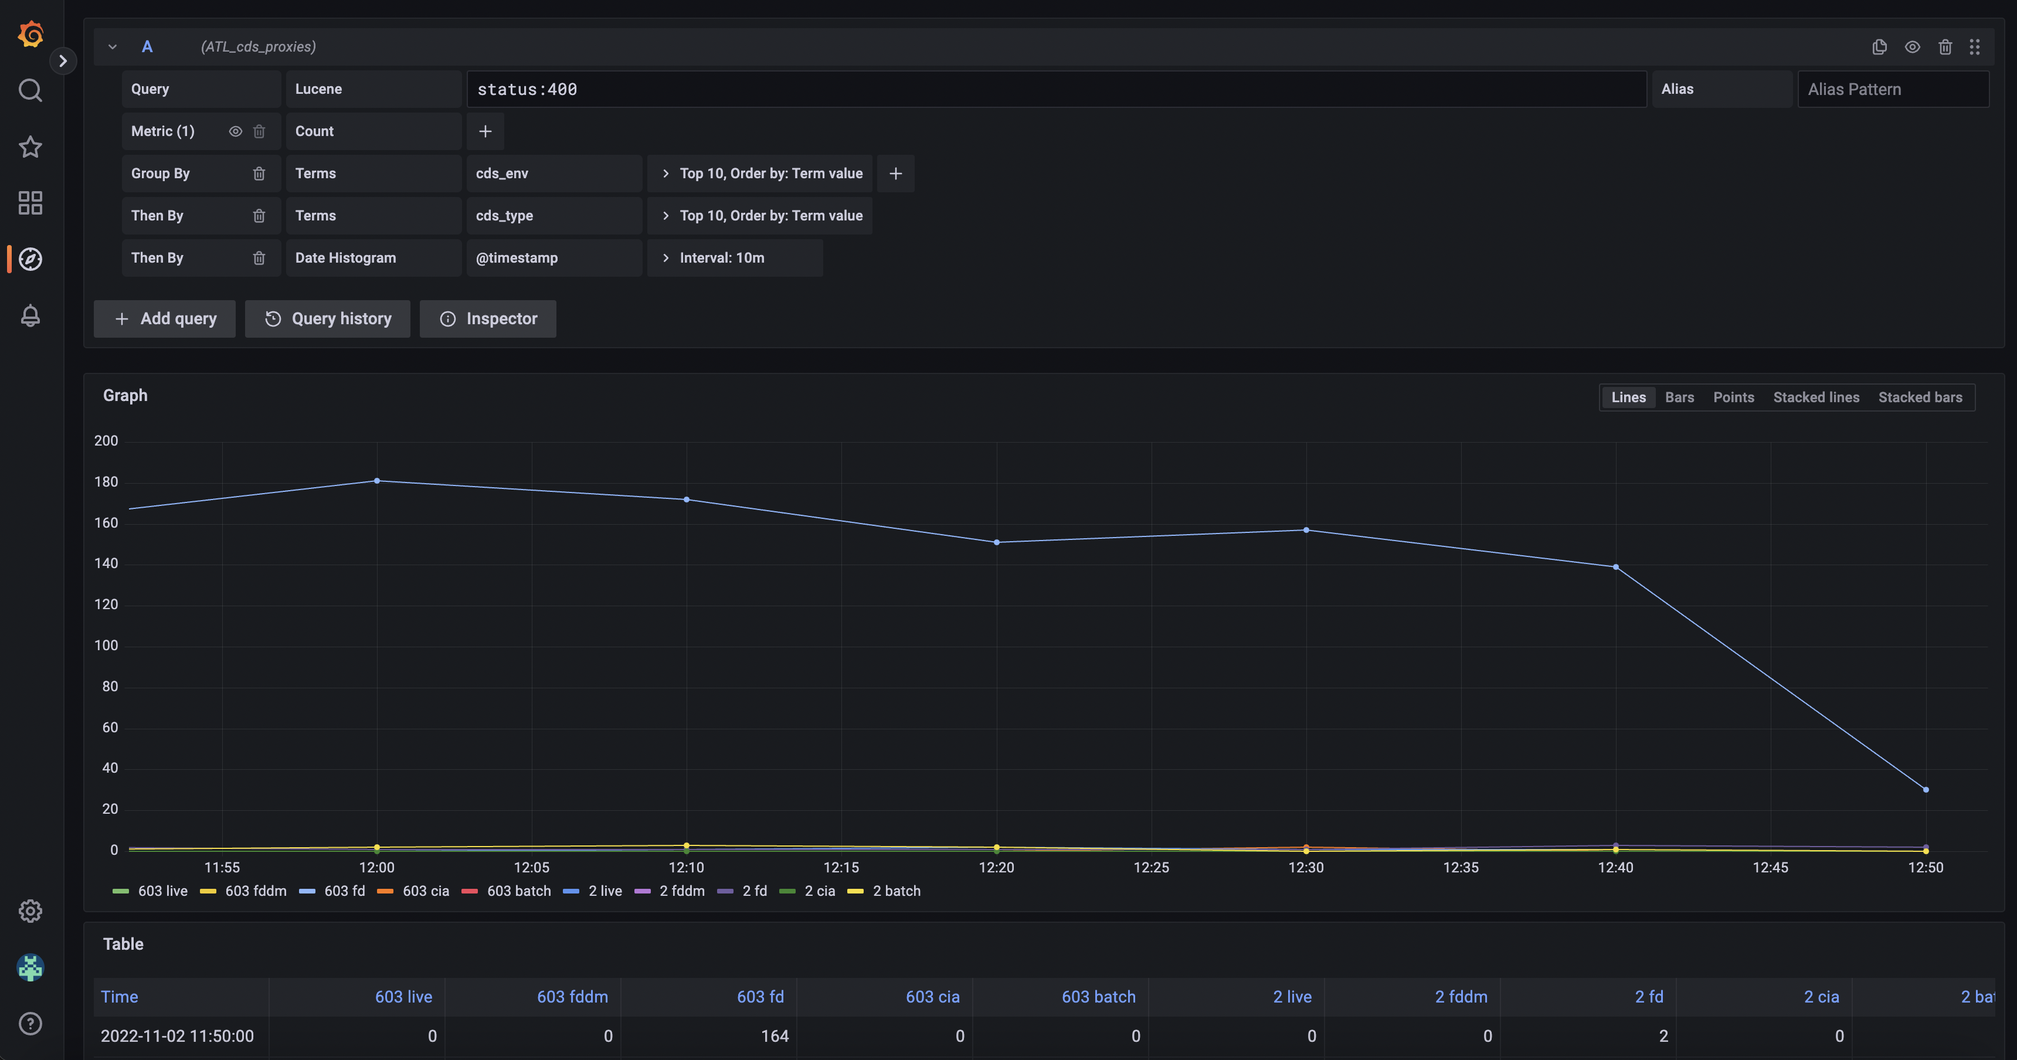Open the Explore compass icon in sidebar

pos(30,259)
